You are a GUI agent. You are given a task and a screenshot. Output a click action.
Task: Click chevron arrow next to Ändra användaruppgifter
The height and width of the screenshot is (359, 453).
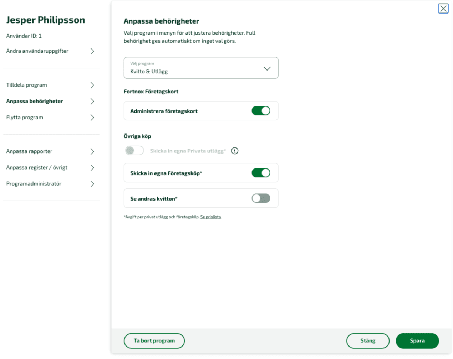[x=92, y=51]
